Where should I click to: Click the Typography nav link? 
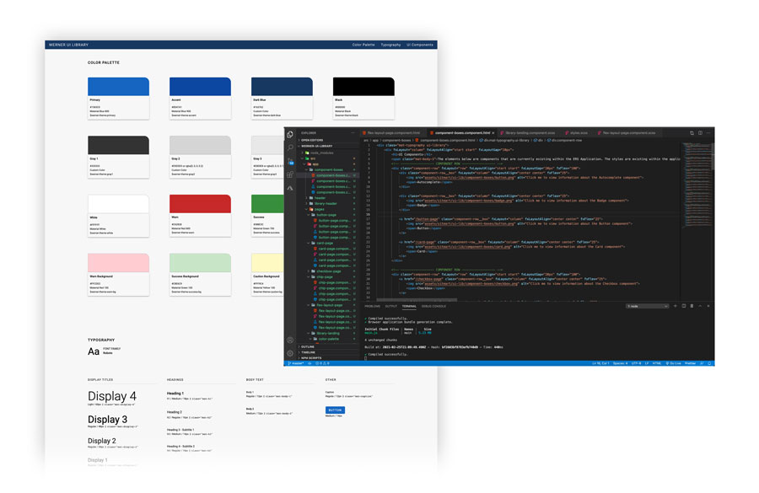(390, 45)
